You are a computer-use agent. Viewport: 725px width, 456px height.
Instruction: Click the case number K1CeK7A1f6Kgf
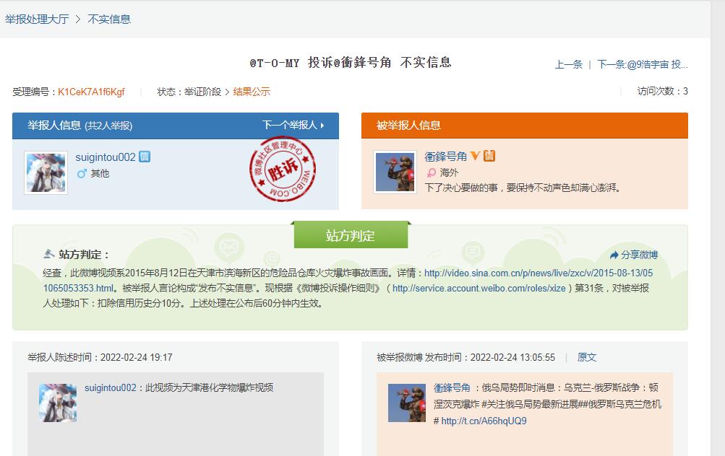[91, 92]
